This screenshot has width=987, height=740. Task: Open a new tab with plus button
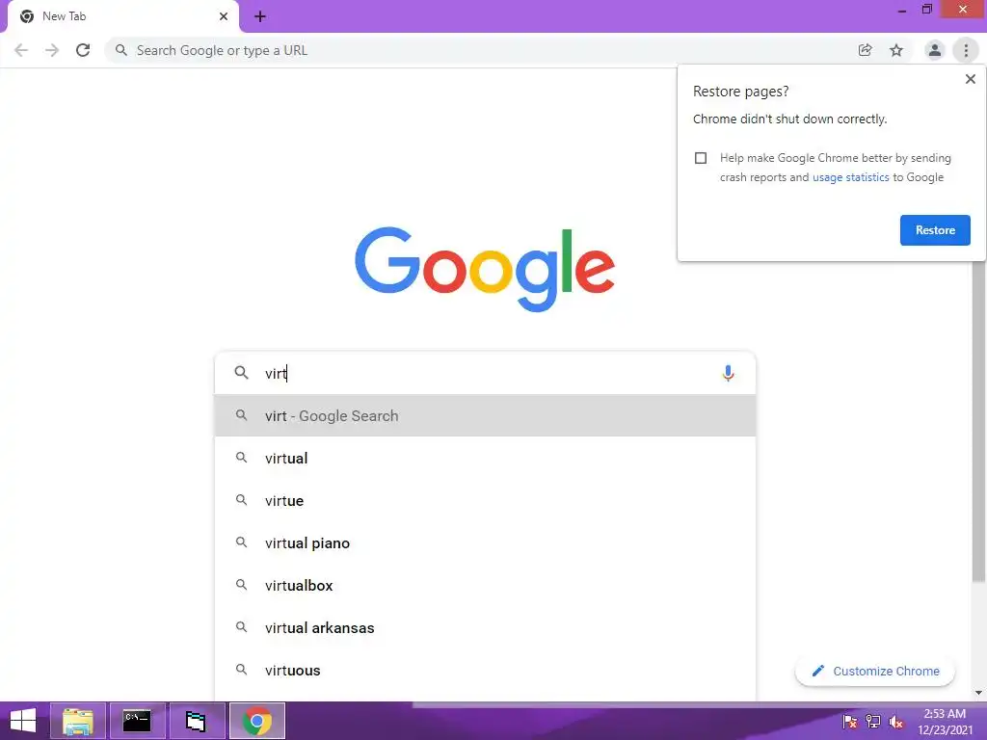260,16
